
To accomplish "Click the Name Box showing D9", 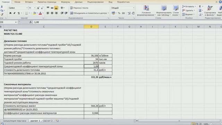I will [x=7, y=22].
